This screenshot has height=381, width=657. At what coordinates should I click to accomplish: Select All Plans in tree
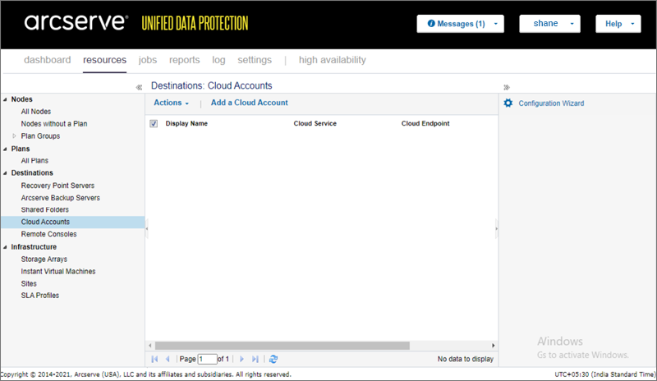coord(34,161)
